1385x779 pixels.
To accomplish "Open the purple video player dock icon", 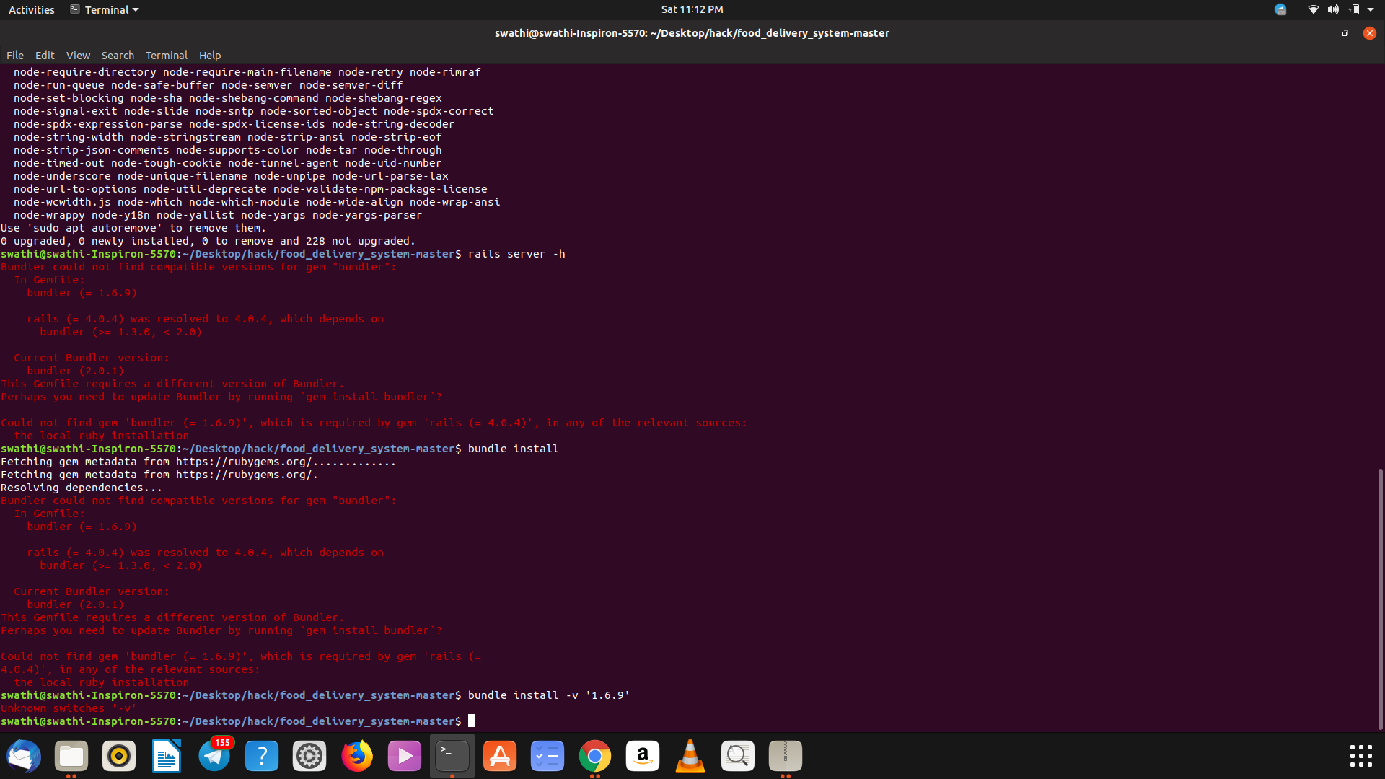I will click(405, 756).
